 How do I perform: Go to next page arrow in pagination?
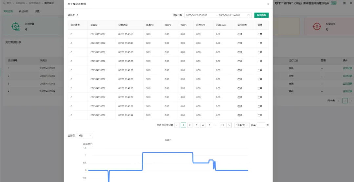pyautogui.click(x=229, y=125)
